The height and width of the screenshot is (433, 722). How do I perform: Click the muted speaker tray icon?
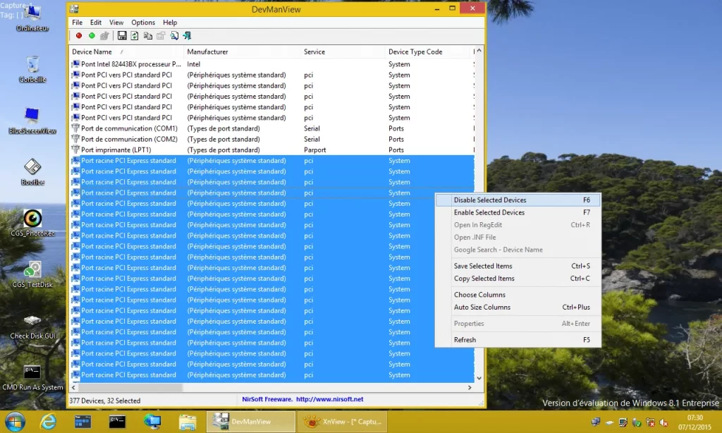point(664,422)
